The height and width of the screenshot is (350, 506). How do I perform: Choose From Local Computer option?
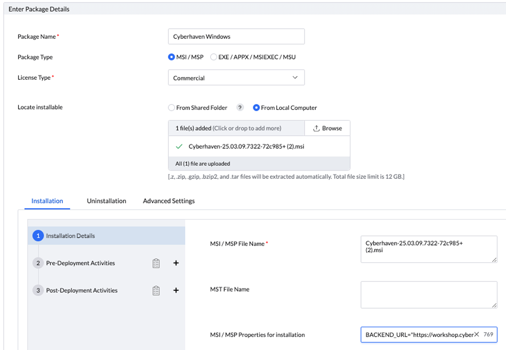(x=256, y=108)
